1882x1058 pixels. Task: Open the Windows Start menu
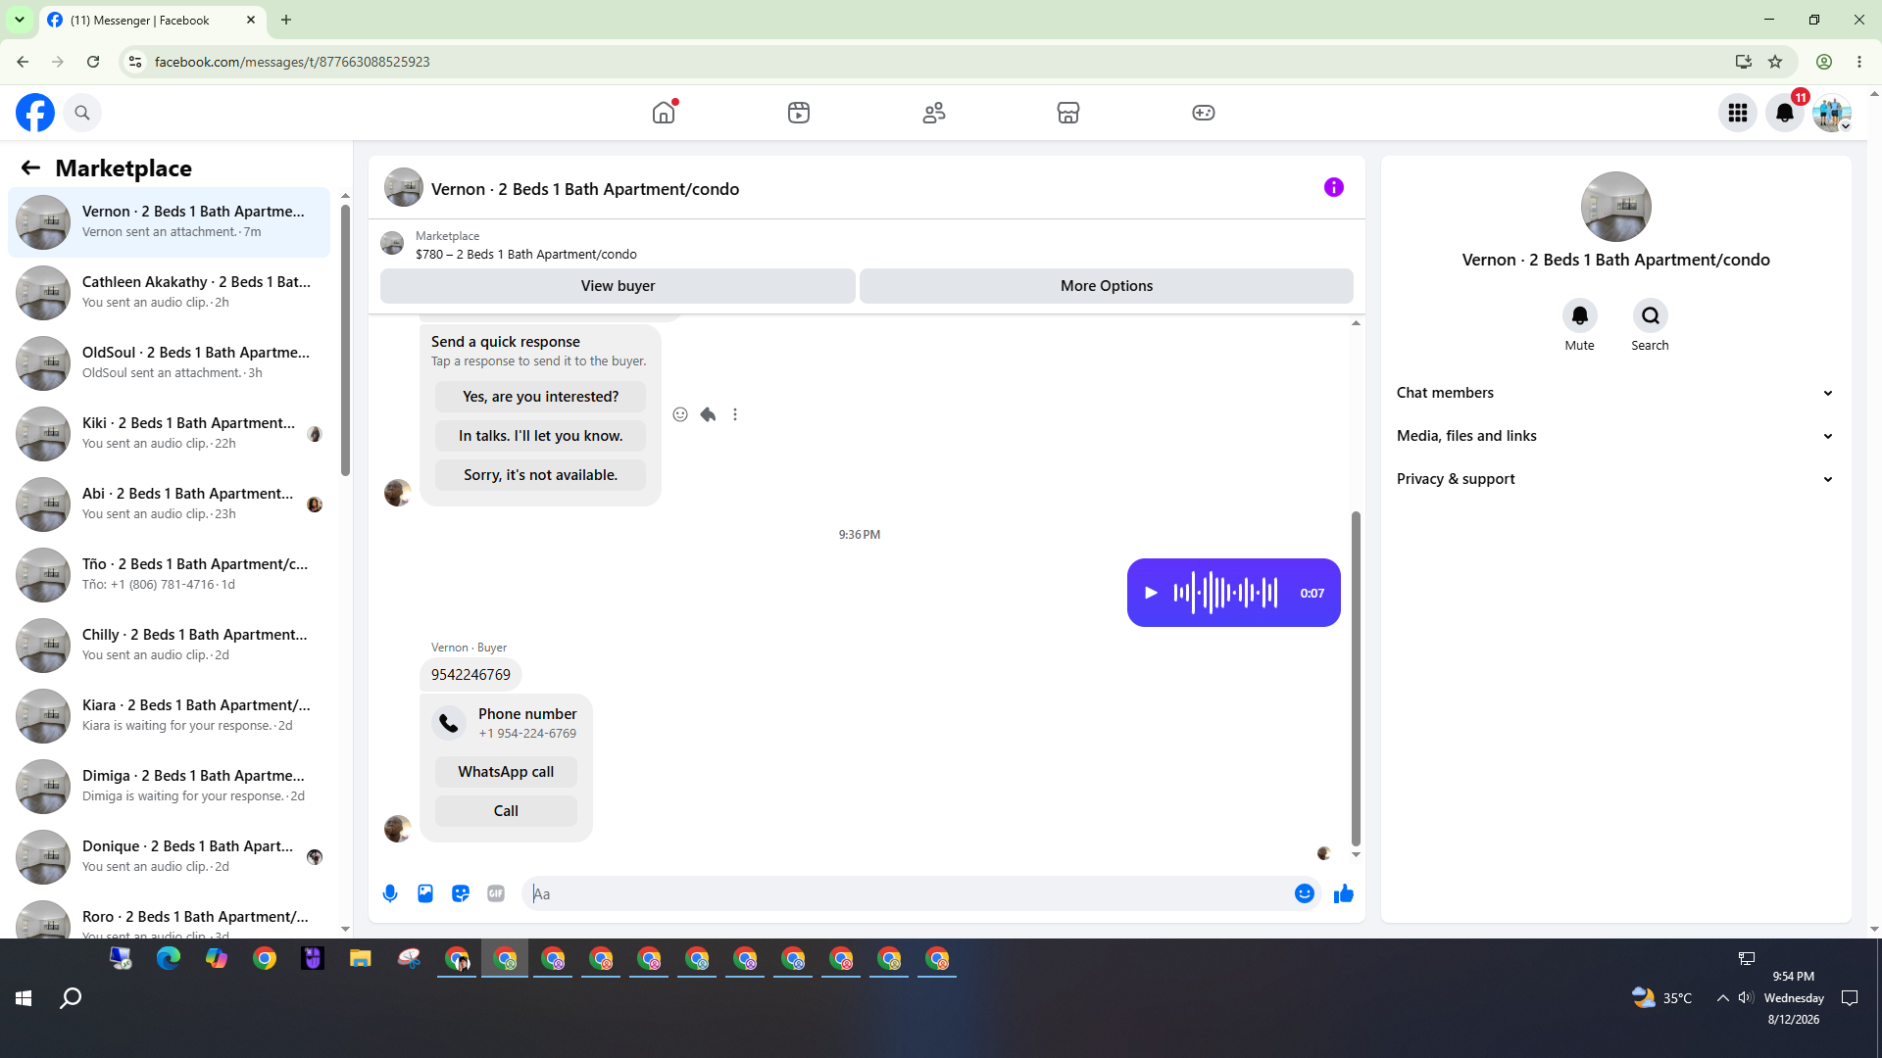pos(24,998)
